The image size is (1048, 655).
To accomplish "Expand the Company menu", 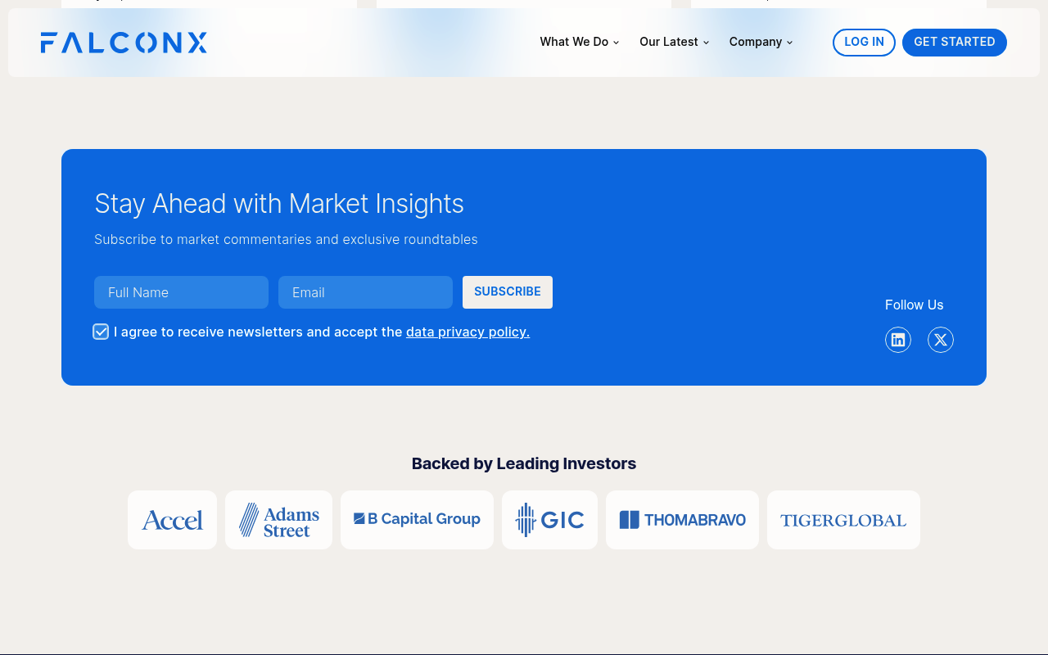I will (x=761, y=42).
